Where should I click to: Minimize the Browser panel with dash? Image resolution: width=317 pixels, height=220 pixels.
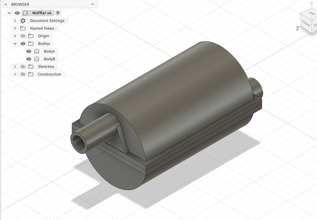[x=93, y=4]
